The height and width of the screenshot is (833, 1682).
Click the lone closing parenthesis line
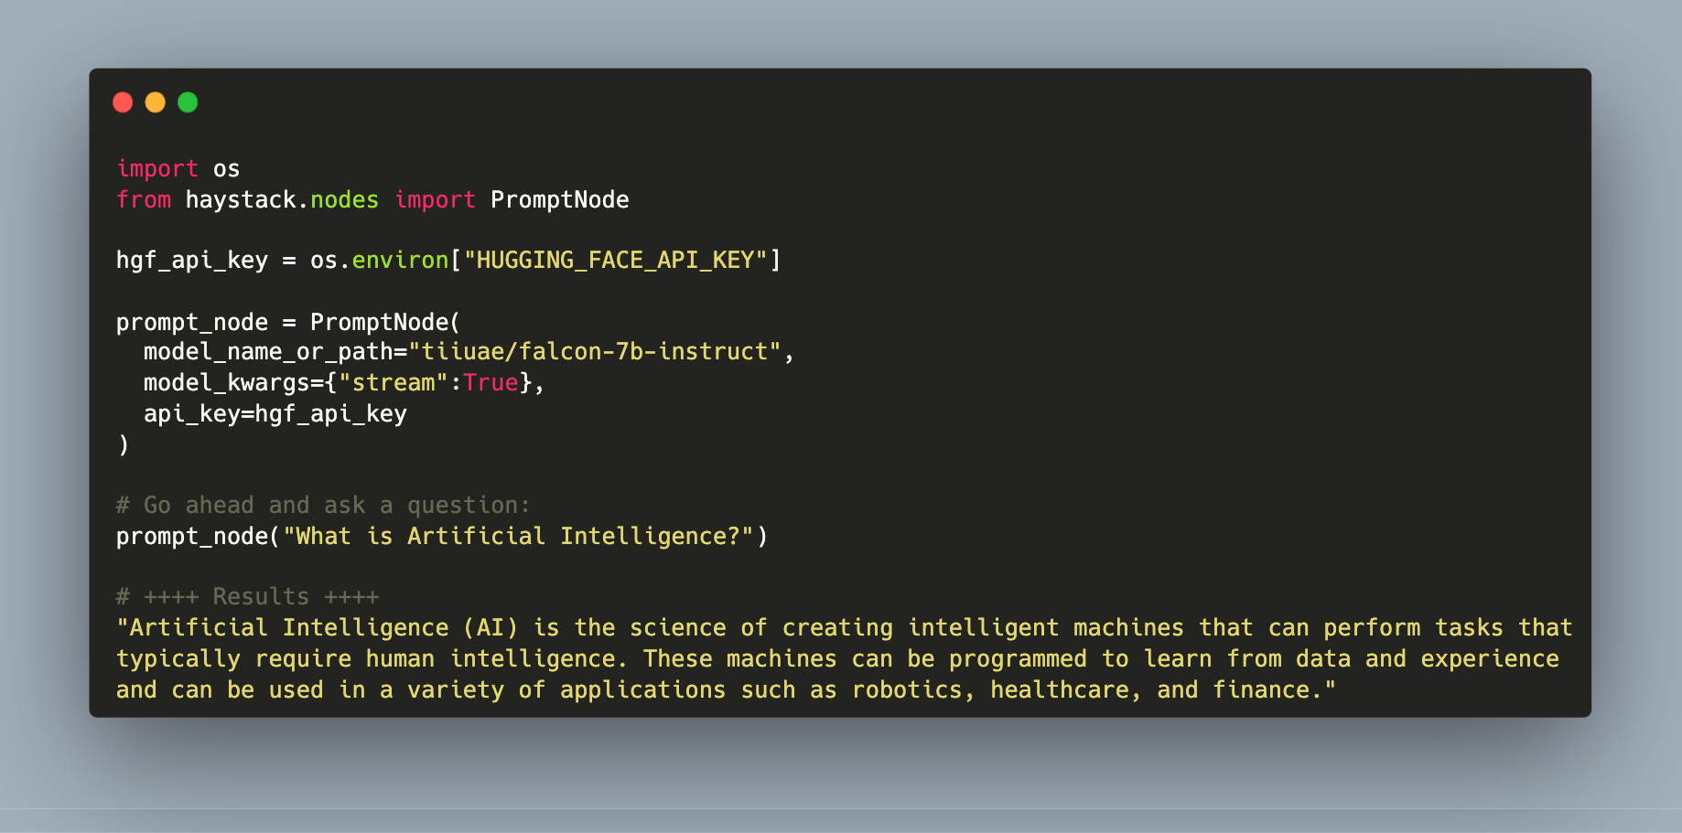pos(124,445)
